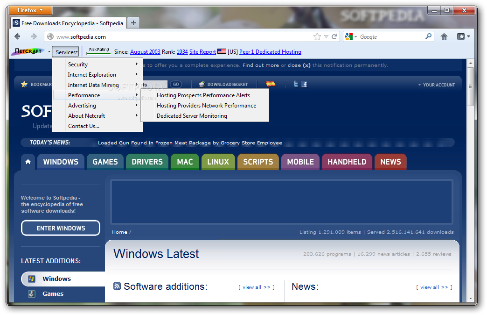The height and width of the screenshot is (315, 487).
Task: Click the Softpedia Twitter icon
Action: pos(296,84)
